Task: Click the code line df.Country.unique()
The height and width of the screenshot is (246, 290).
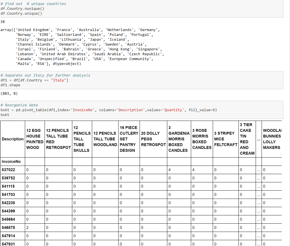Action: [21, 13]
